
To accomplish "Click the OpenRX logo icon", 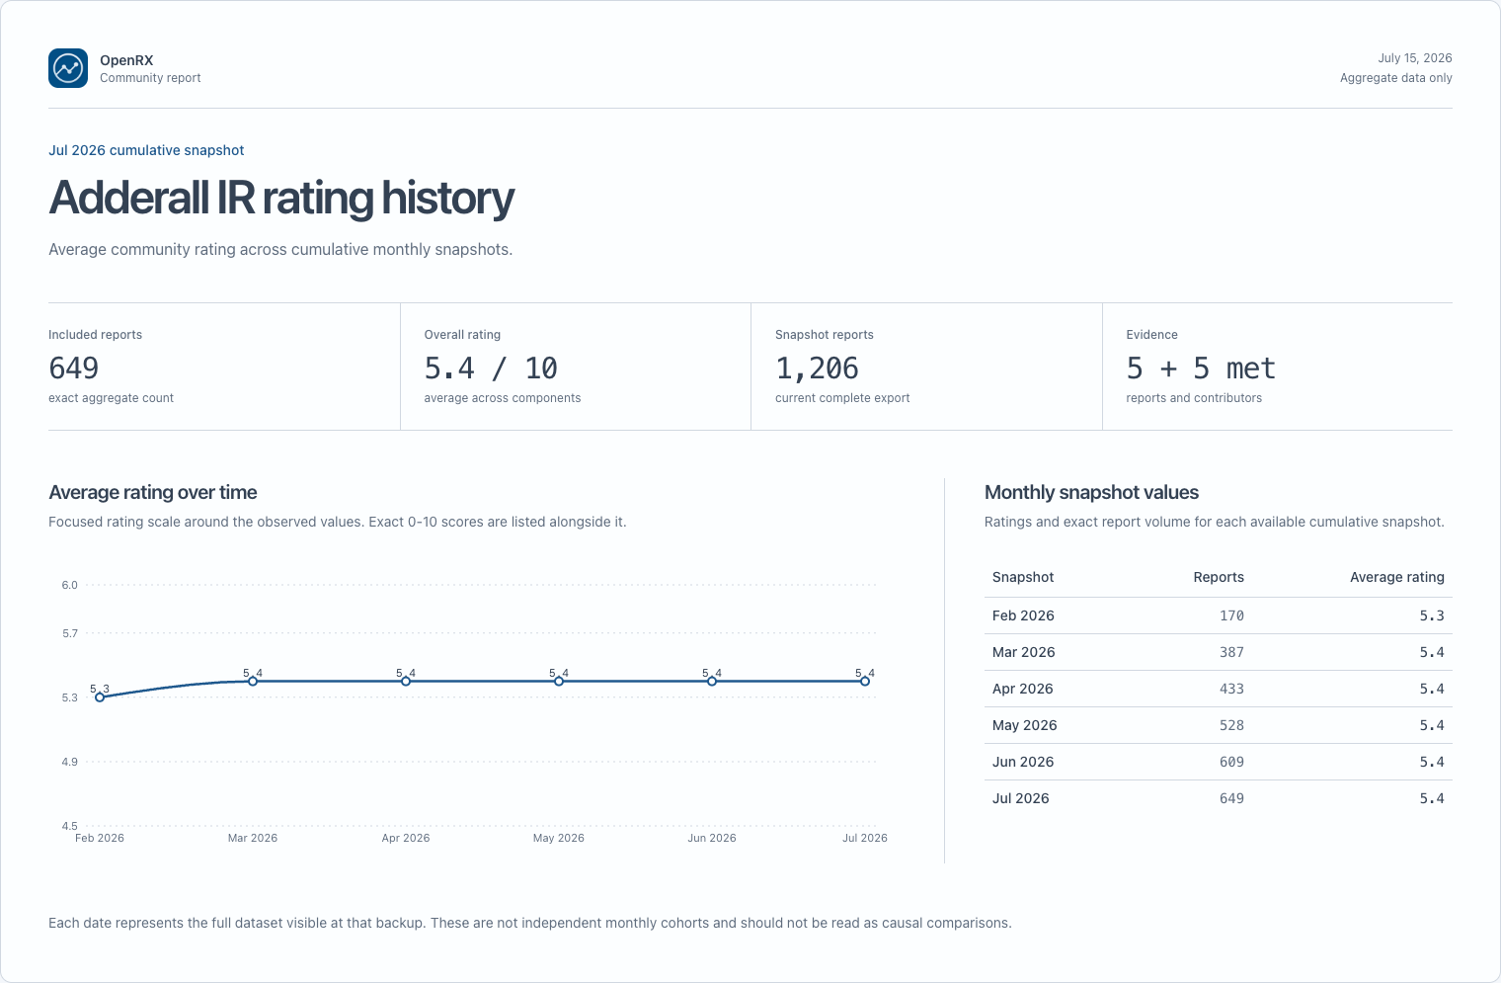I will click(x=68, y=68).
